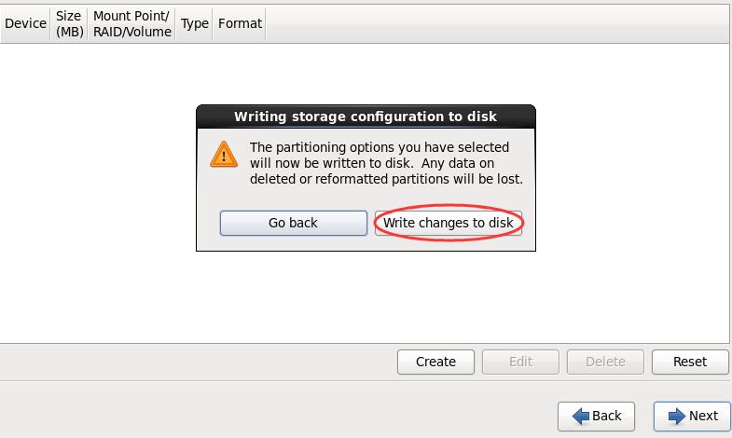Click the Create partition button
The height and width of the screenshot is (438, 732).
(435, 362)
